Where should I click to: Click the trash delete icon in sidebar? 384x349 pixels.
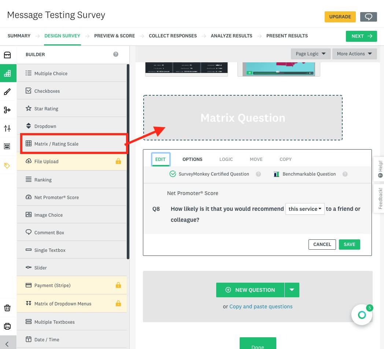[x=8, y=308]
